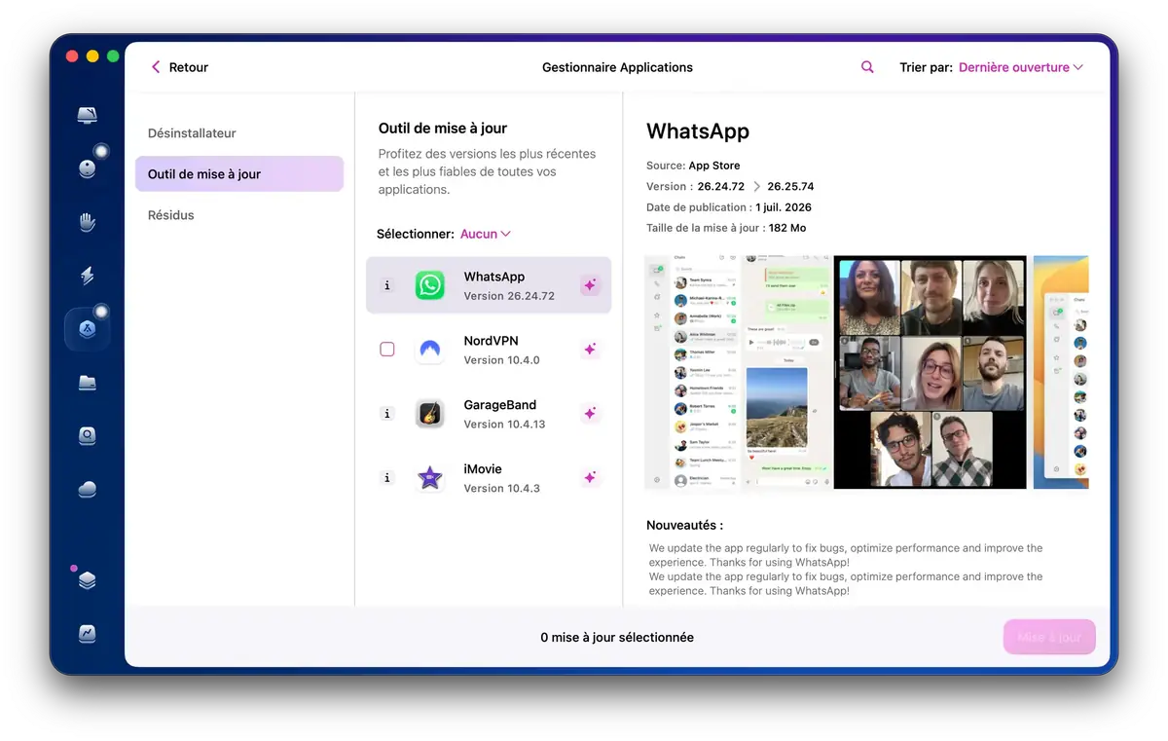Click the NordVPN Version 10.4.0 text

click(501, 360)
